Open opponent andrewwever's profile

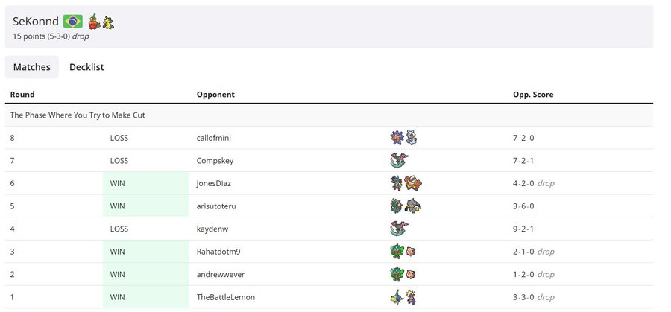221,274
